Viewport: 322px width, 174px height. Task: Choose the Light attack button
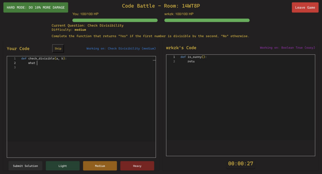[x=63, y=166]
